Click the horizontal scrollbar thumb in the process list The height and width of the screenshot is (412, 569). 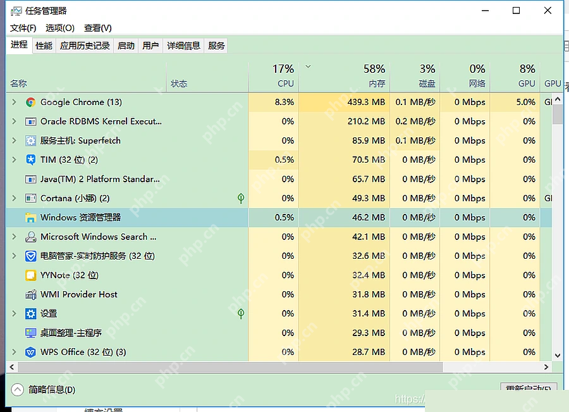[230, 367]
